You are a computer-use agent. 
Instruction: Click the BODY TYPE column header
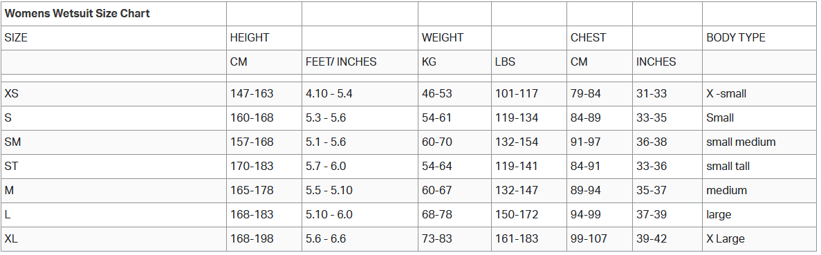736,38
